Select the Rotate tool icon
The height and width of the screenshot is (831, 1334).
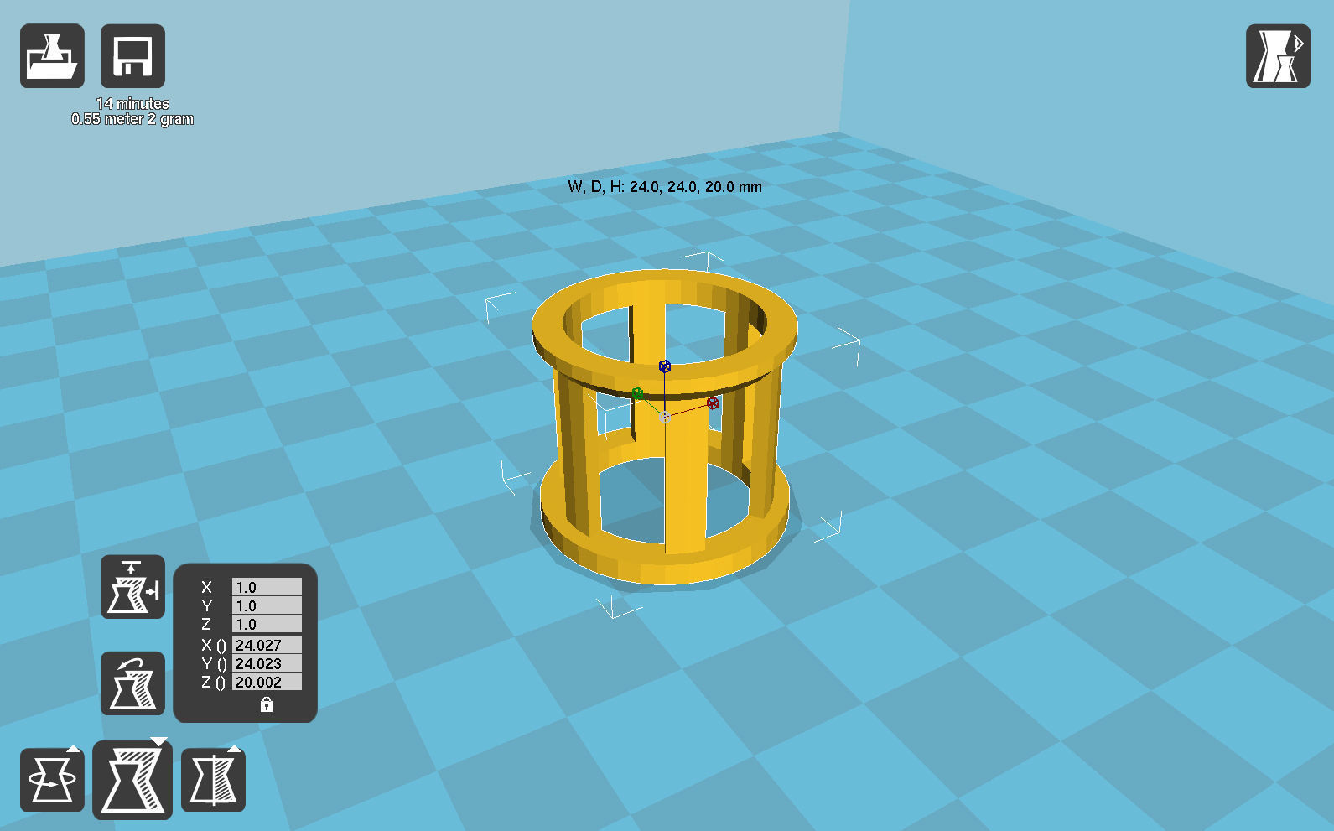52,780
